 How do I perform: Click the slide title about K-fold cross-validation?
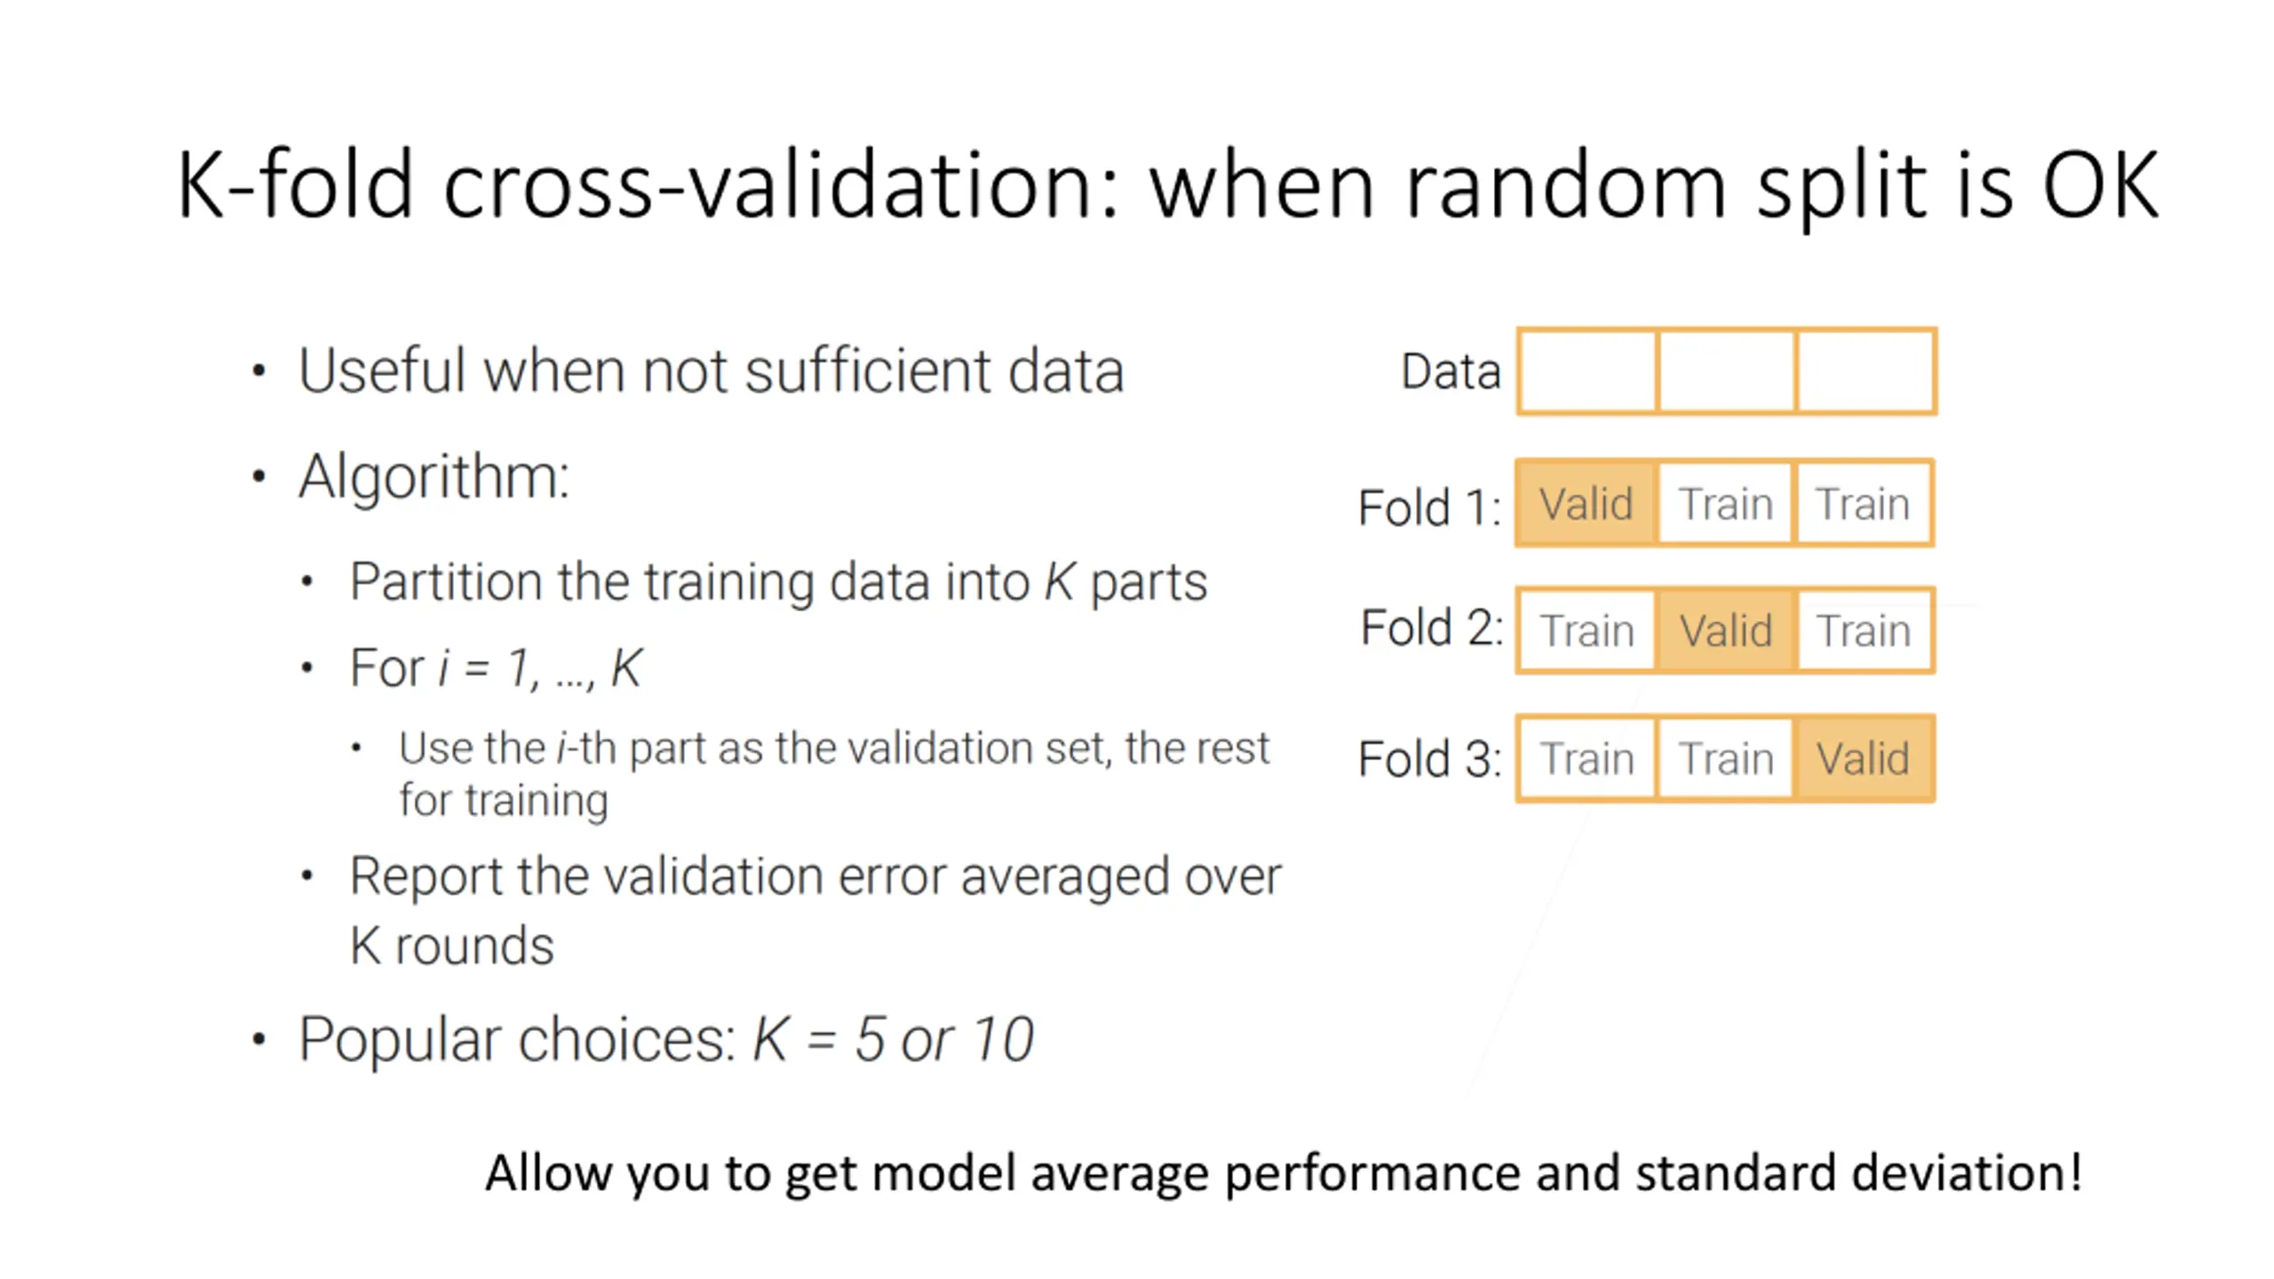click(1165, 186)
